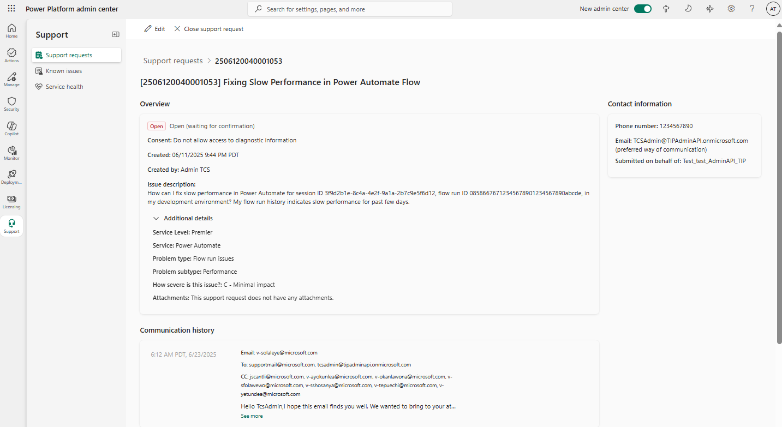Open the Help question mark
The image size is (782, 427).
point(752,9)
